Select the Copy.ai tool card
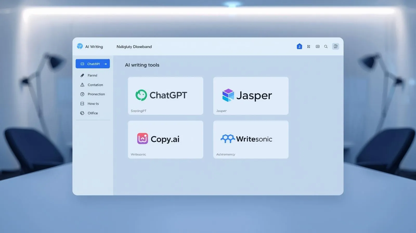This screenshot has width=416, height=233. tap(165, 139)
